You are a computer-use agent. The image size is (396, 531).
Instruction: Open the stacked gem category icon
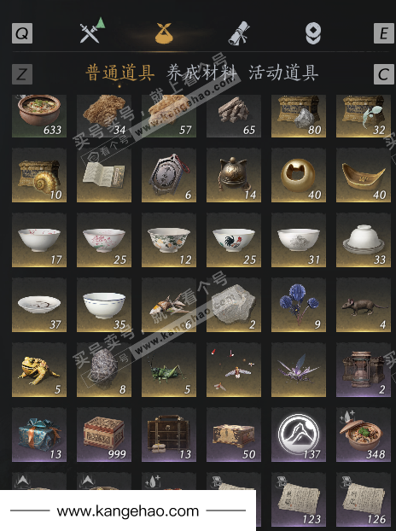tap(313, 33)
